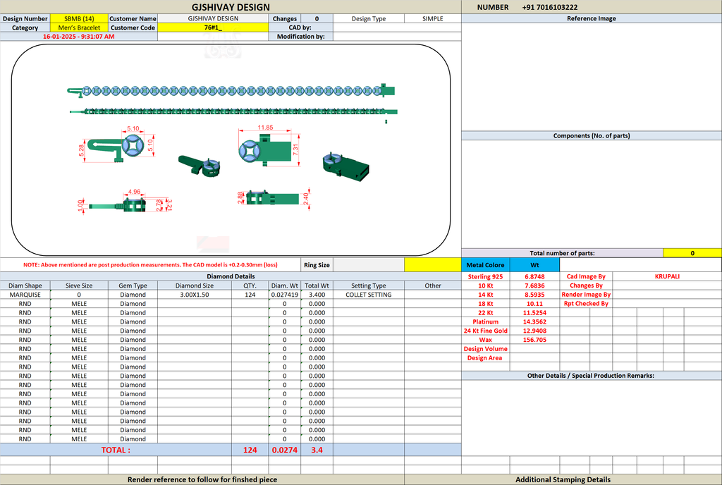This screenshot has width=722, height=485.
Task: Select the MARQUISE diamond shape cell
Action: pyautogui.click(x=25, y=295)
